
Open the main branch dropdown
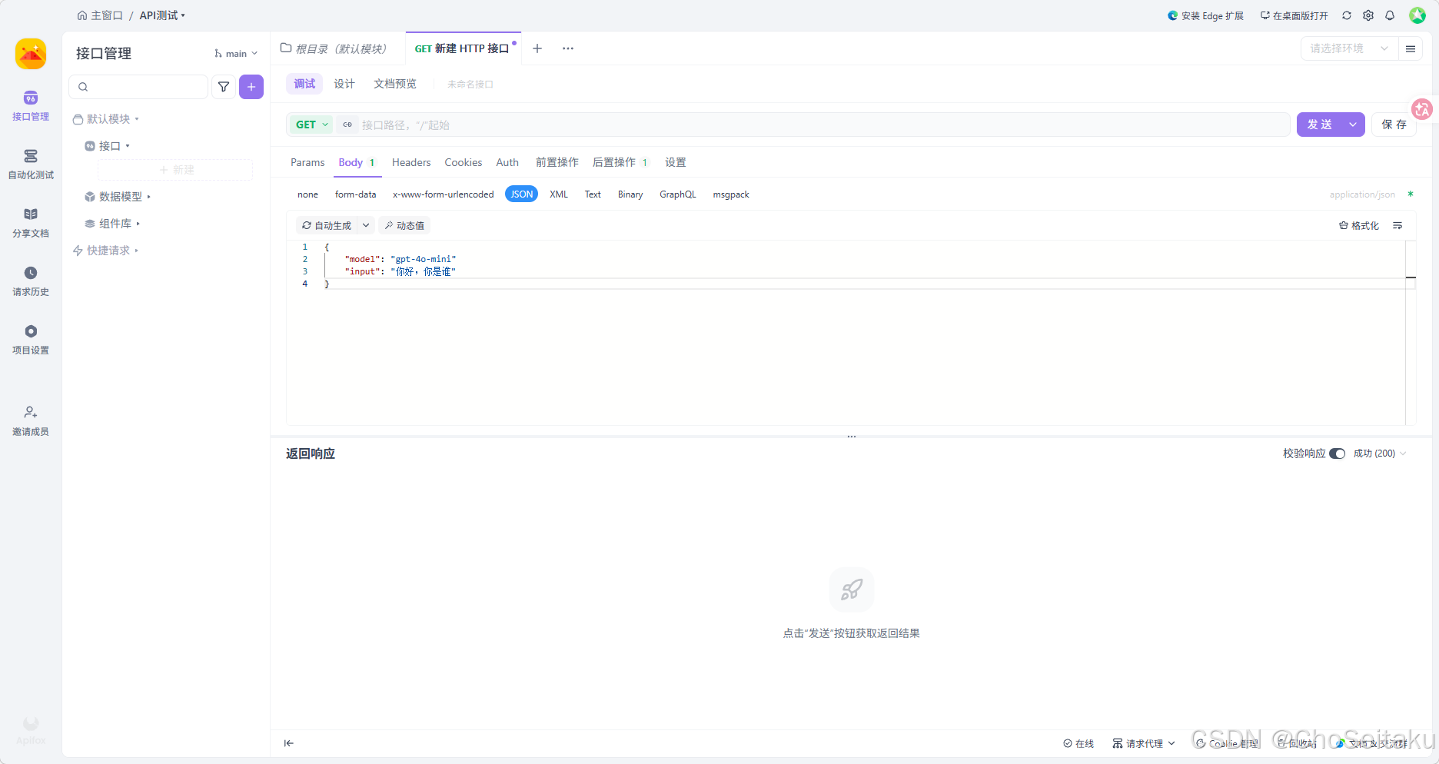(236, 54)
